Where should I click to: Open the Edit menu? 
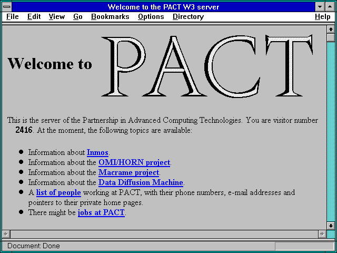point(34,16)
